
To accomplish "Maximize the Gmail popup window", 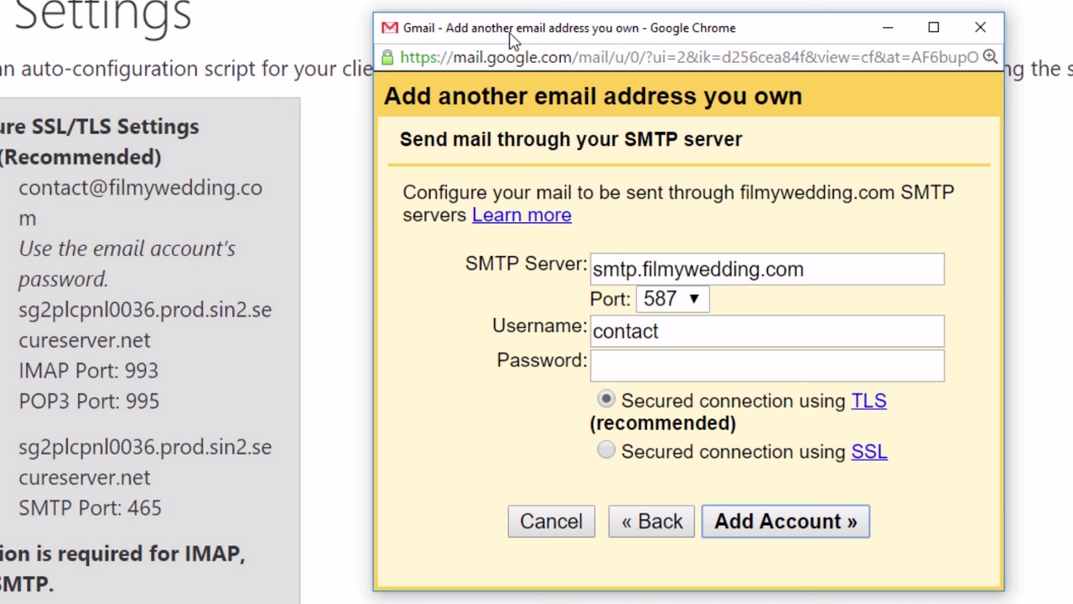I will click(934, 28).
